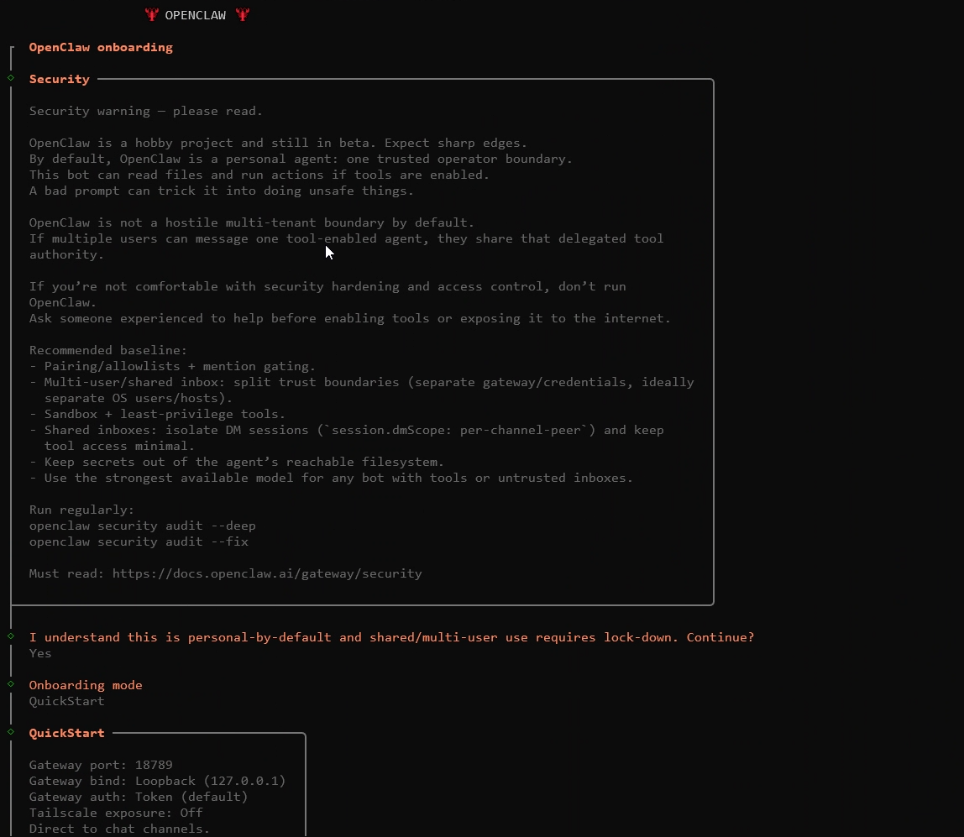
Task: Click the 'Tailscale exposure: Off' line
Action: pyautogui.click(x=116, y=813)
